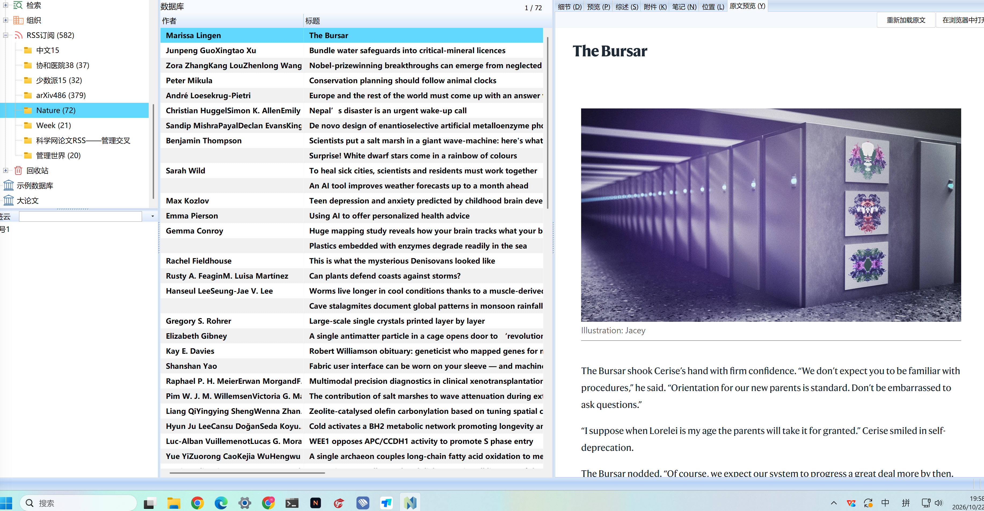The width and height of the screenshot is (984, 511).
Task: Open the terminal app in the taskbar
Action: (292, 503)
